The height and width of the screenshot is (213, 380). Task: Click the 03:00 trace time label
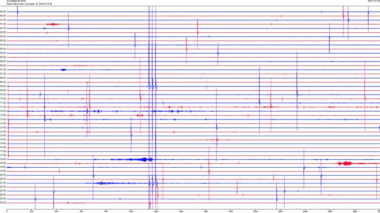(x=3, y=36)
